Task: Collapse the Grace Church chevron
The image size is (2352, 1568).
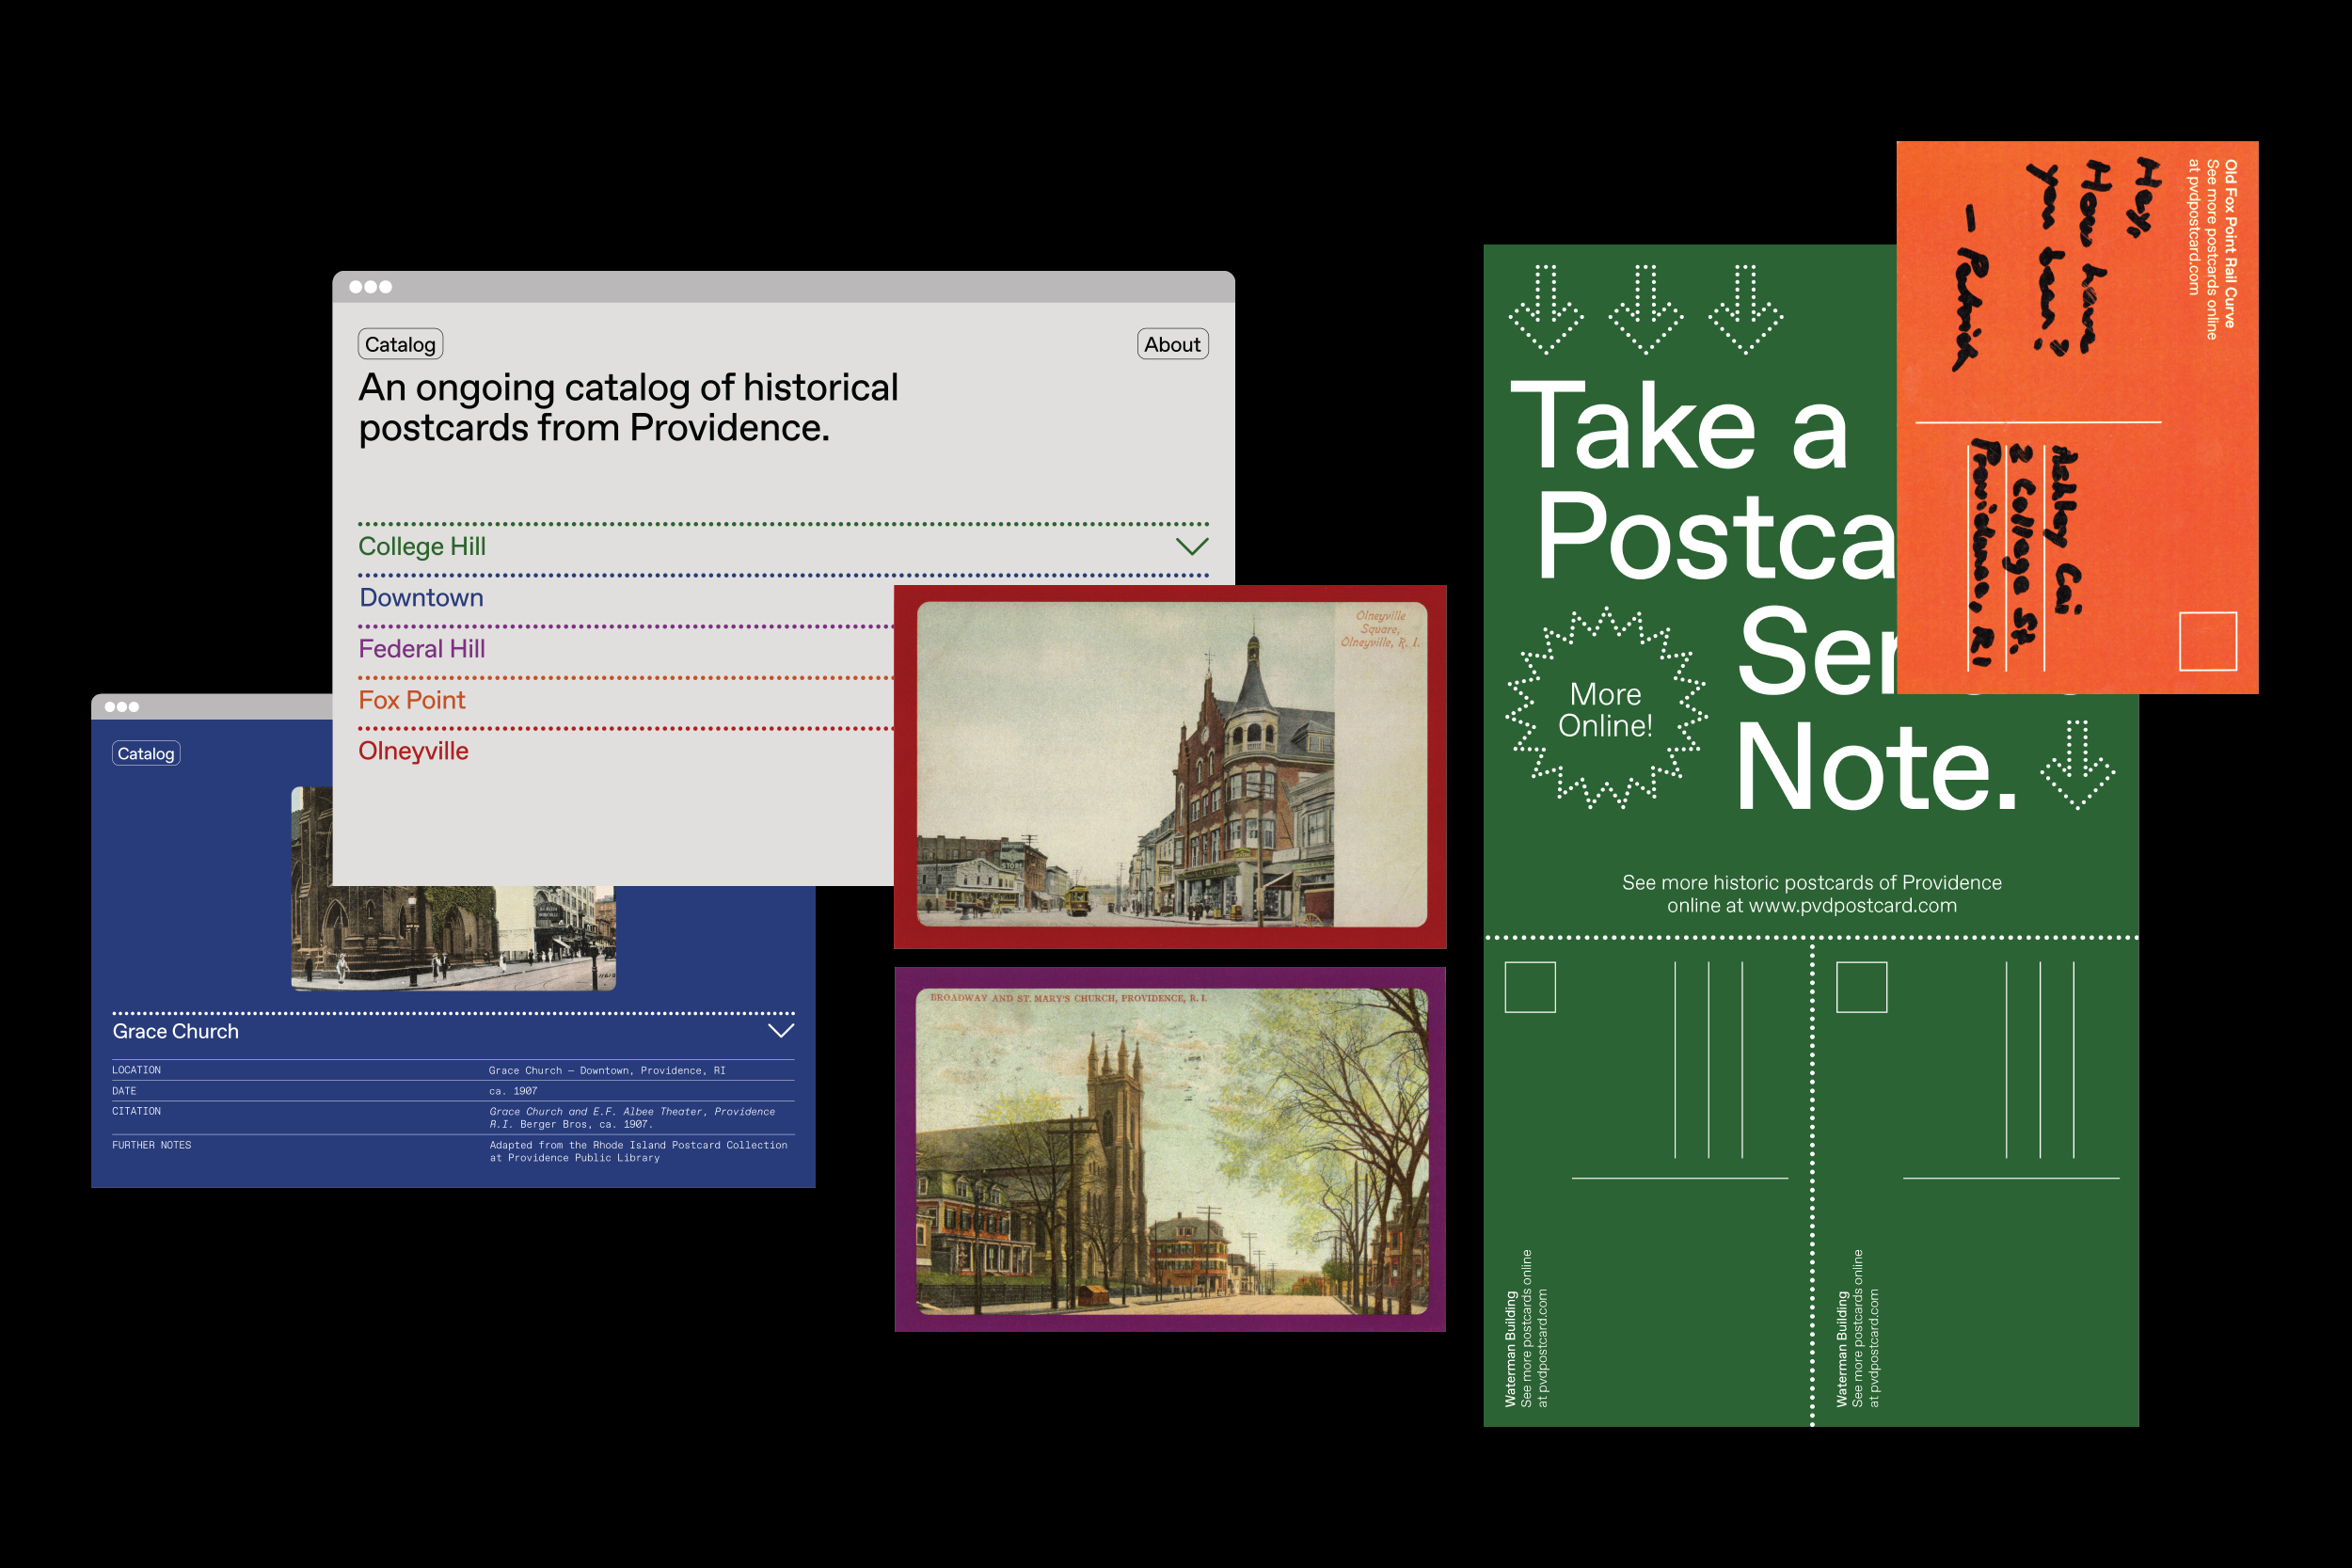Action: click(780, 1030)
